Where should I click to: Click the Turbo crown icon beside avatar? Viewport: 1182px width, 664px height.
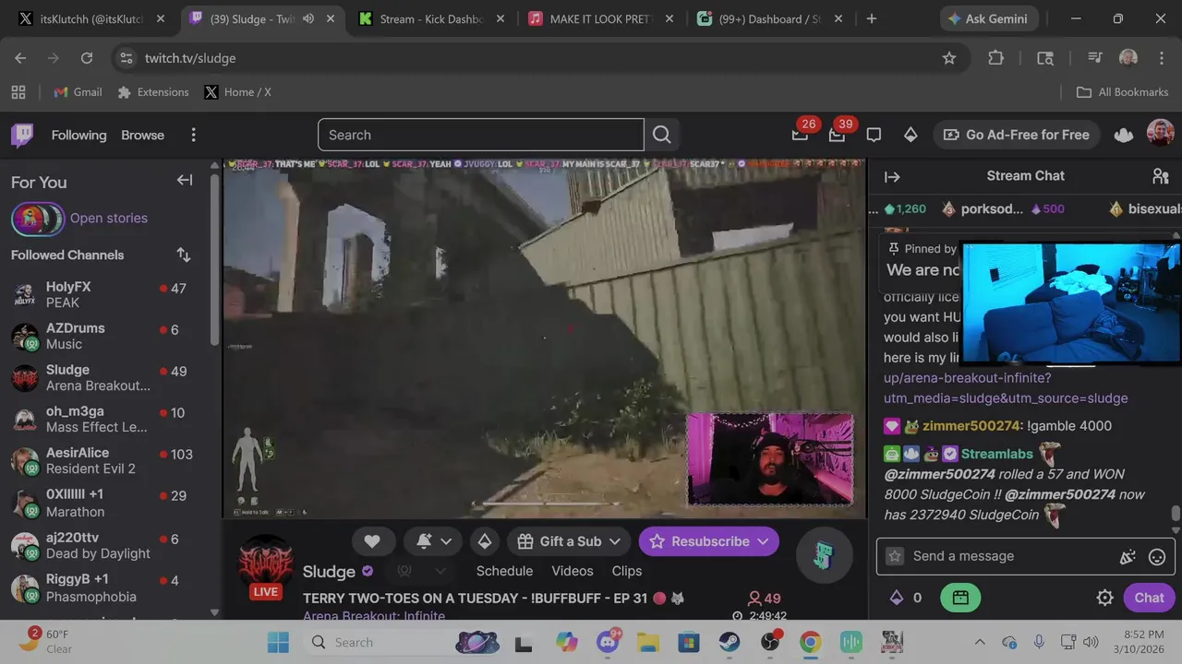[1124, 135]
